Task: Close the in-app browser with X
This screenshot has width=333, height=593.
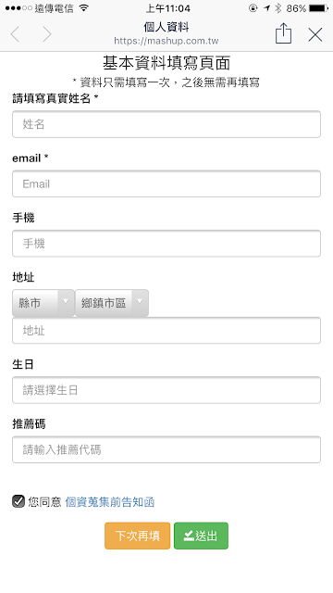Action: pyautogui.click(x=314, y=35)
